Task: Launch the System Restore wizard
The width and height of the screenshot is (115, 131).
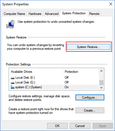Action: pyautogui.click(x=89, y=47)
